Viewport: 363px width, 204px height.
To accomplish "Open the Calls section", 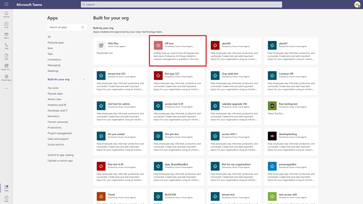I will point(6,45).
